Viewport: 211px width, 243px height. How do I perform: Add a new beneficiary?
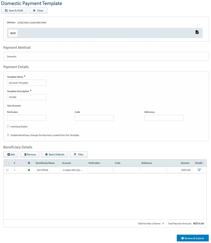coord(11,155)
